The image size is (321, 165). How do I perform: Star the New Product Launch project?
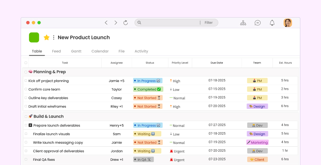[x=47, y=37]
